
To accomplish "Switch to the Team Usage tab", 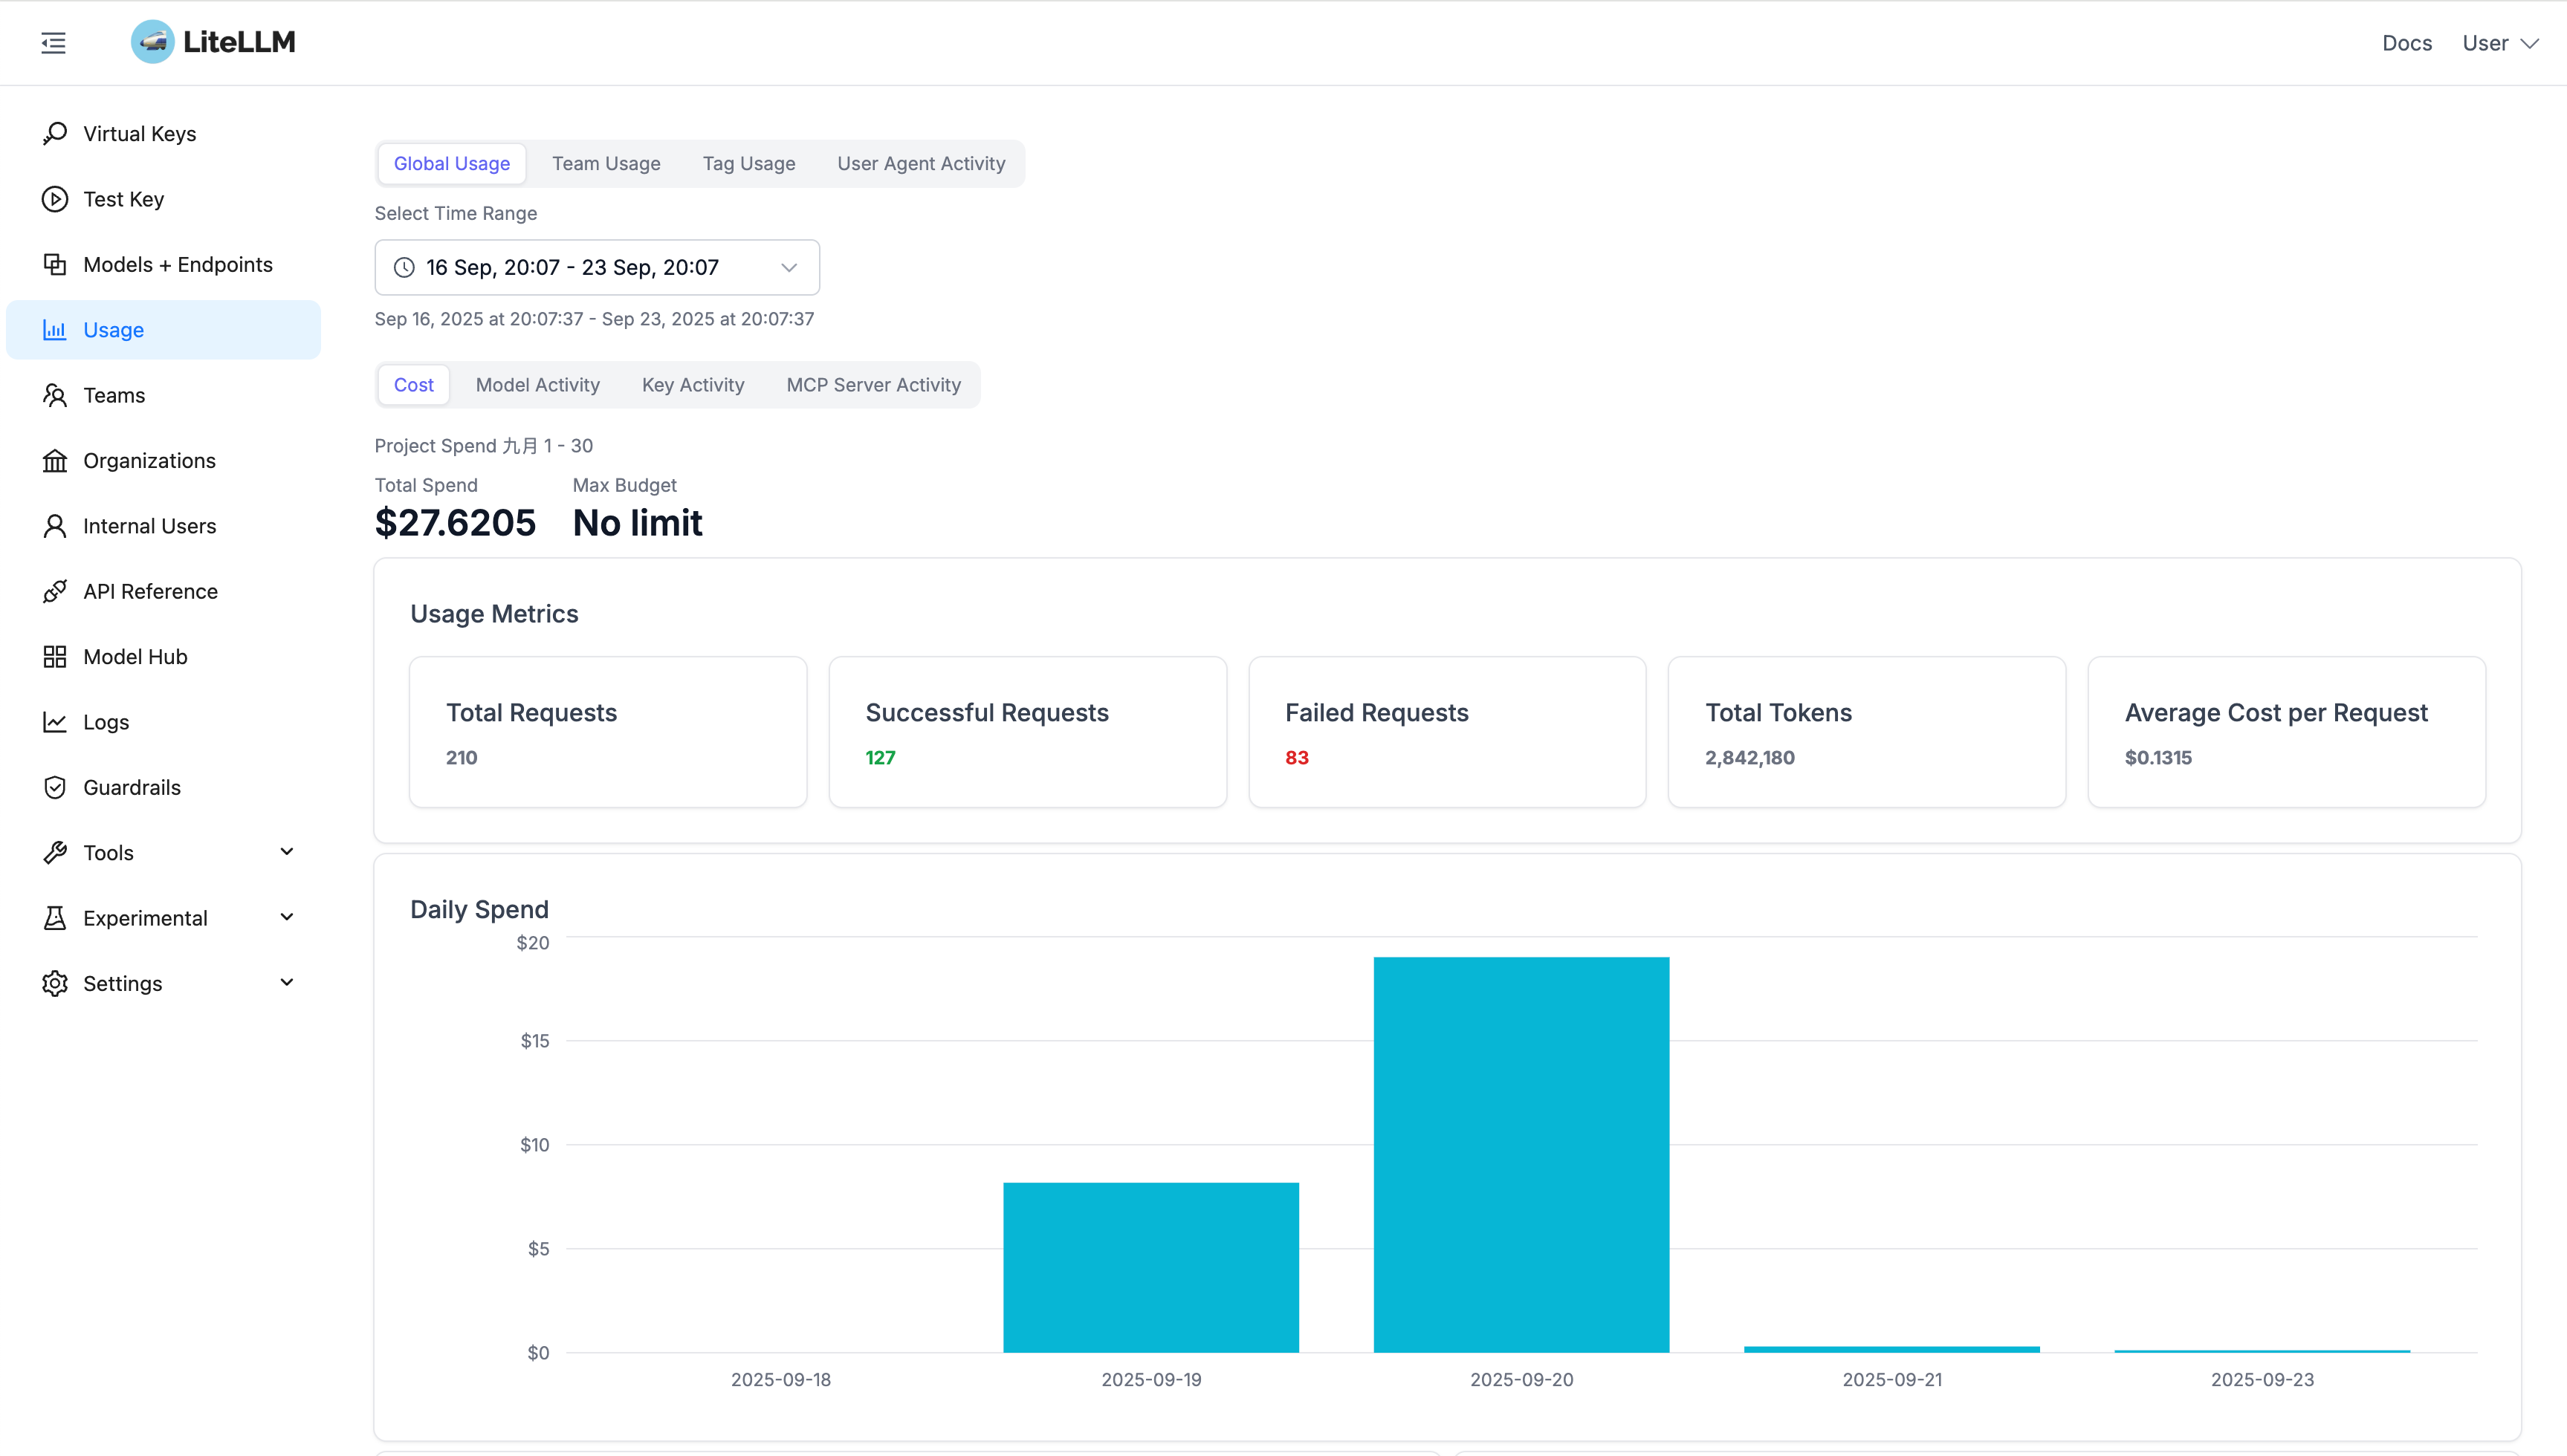I will pos(605,163).
